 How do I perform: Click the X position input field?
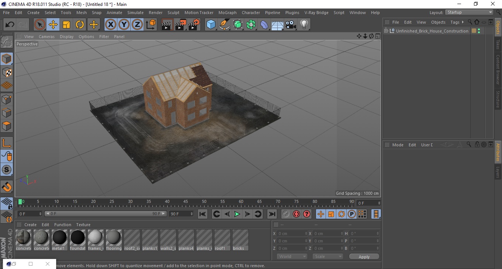click(x=292, y=234)
